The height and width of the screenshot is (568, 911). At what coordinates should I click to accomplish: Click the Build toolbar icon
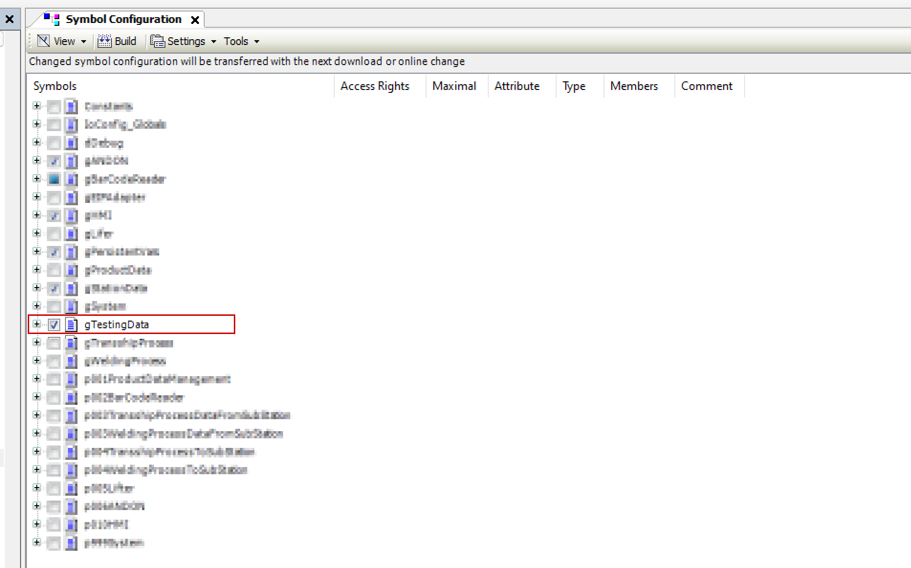tap(104, 41)
